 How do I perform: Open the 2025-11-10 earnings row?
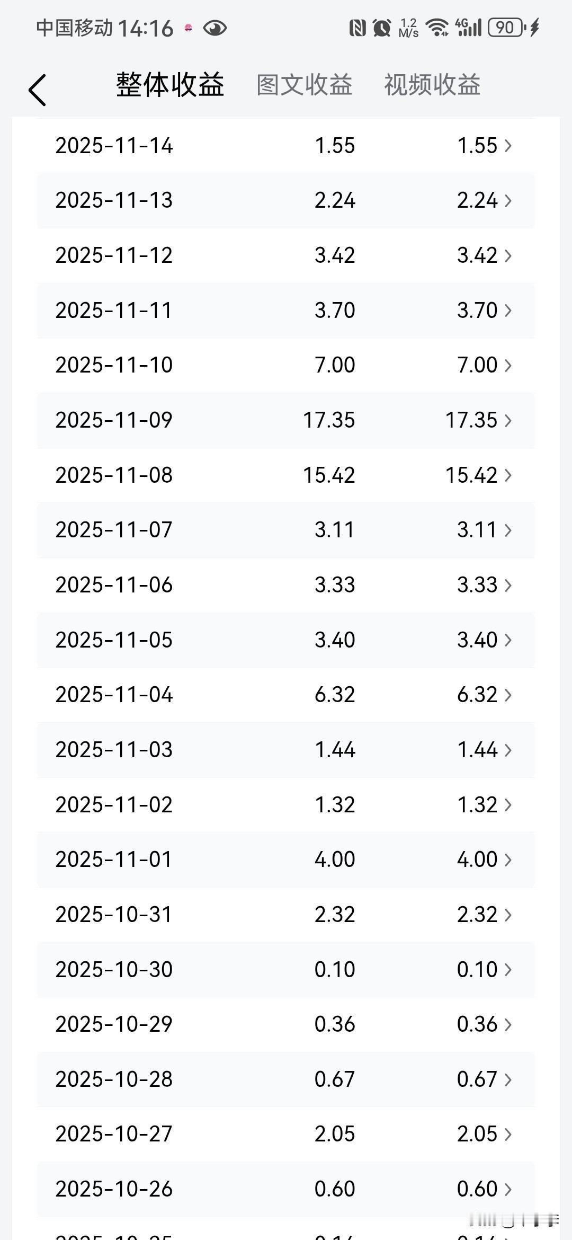pos(286,365)
